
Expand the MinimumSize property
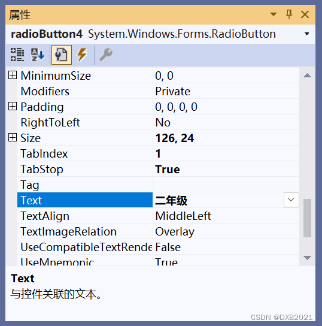click(x=13, y=75)
